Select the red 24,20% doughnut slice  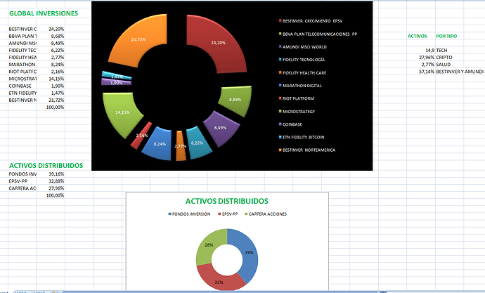point(218,43)
